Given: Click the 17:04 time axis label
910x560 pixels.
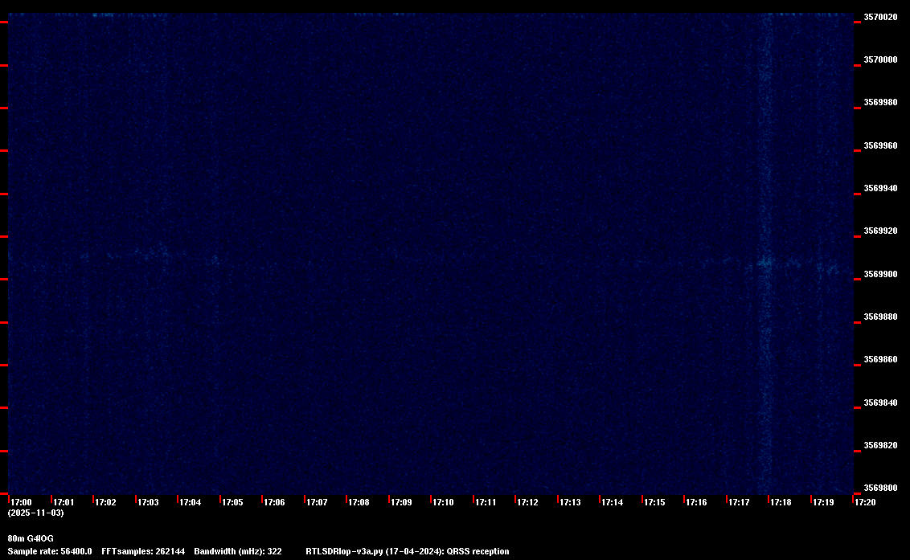Looking at the screenshot, I should coord(191,502).
